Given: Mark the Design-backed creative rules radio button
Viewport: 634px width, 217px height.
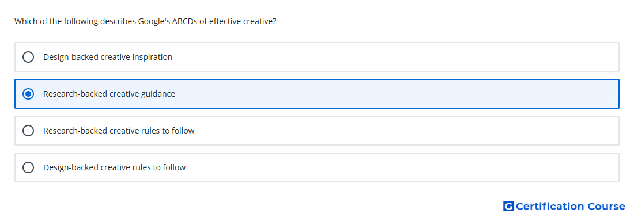Looking at the screenshot, I should [x=28, y=167].
